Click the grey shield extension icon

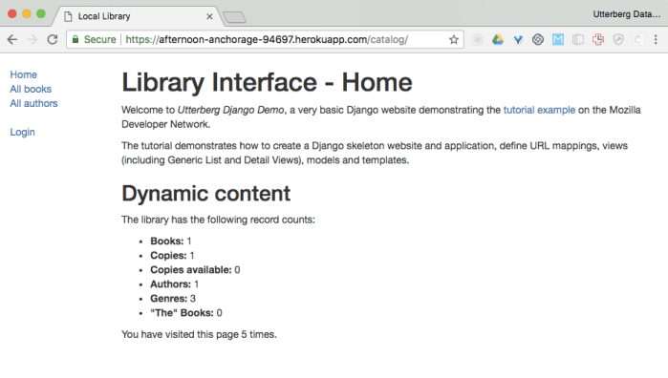[618, 39]
